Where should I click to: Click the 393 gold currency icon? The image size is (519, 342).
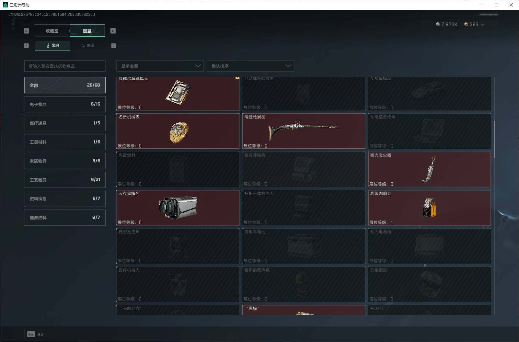point(466,24)
